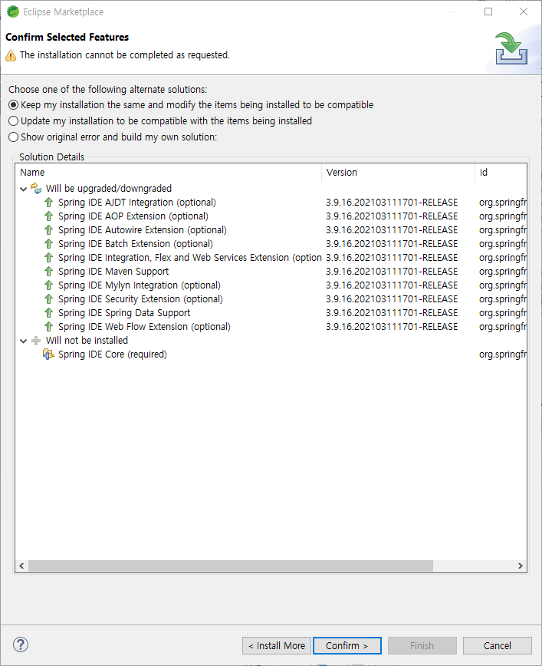The image size is (542, 666).
Task: Click upgrade arrow icon for Spring IDE Web Flow Extension
Action: click(49, 327)
